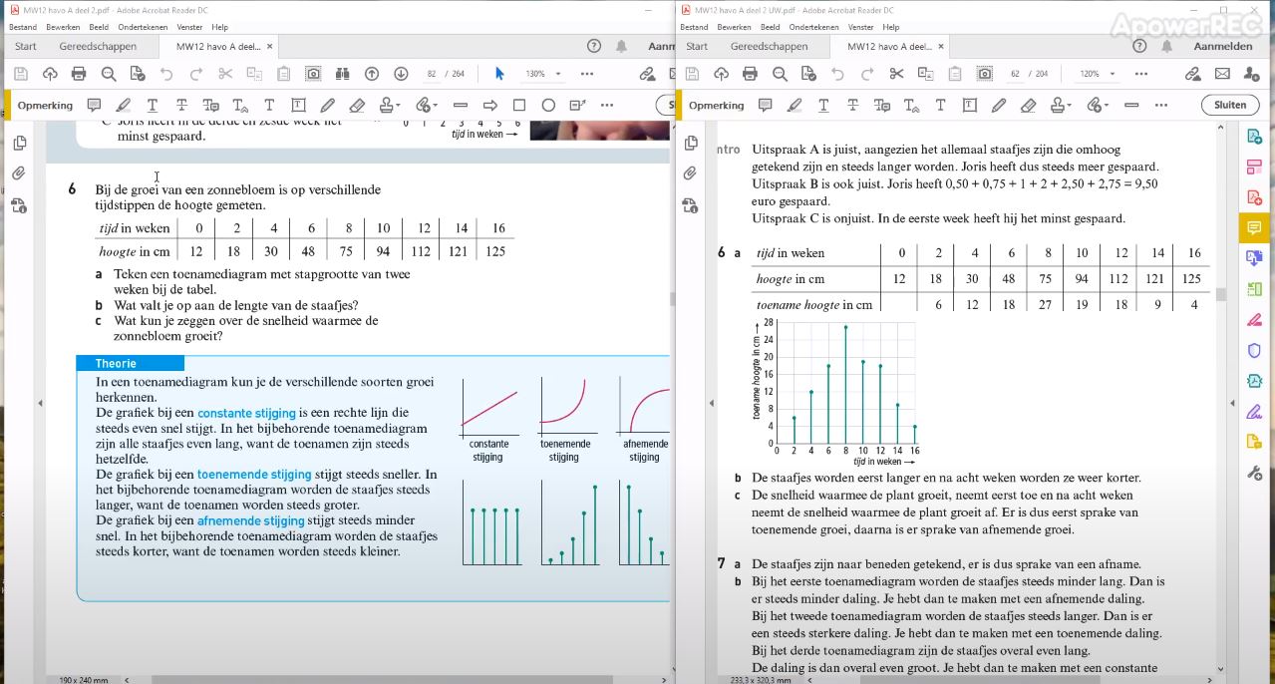Image resolution: width=1275 pixels, height=684 pixels.
Task: Click the Sluiten button on the comment toolbar
Action: tap(1230, 105)
